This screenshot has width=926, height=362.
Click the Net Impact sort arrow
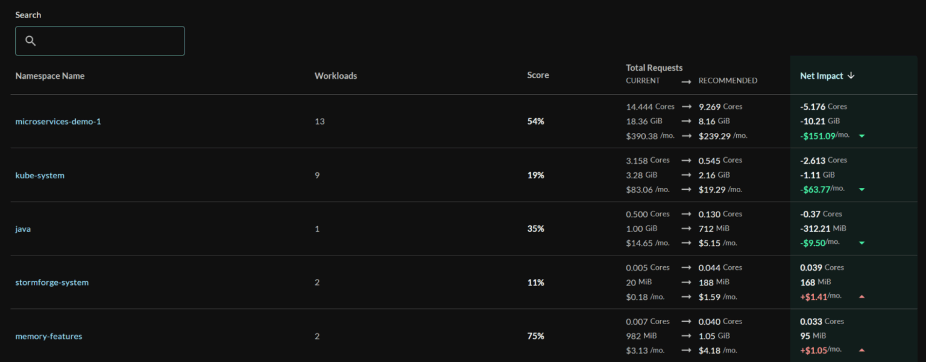[x=851, y=76]
